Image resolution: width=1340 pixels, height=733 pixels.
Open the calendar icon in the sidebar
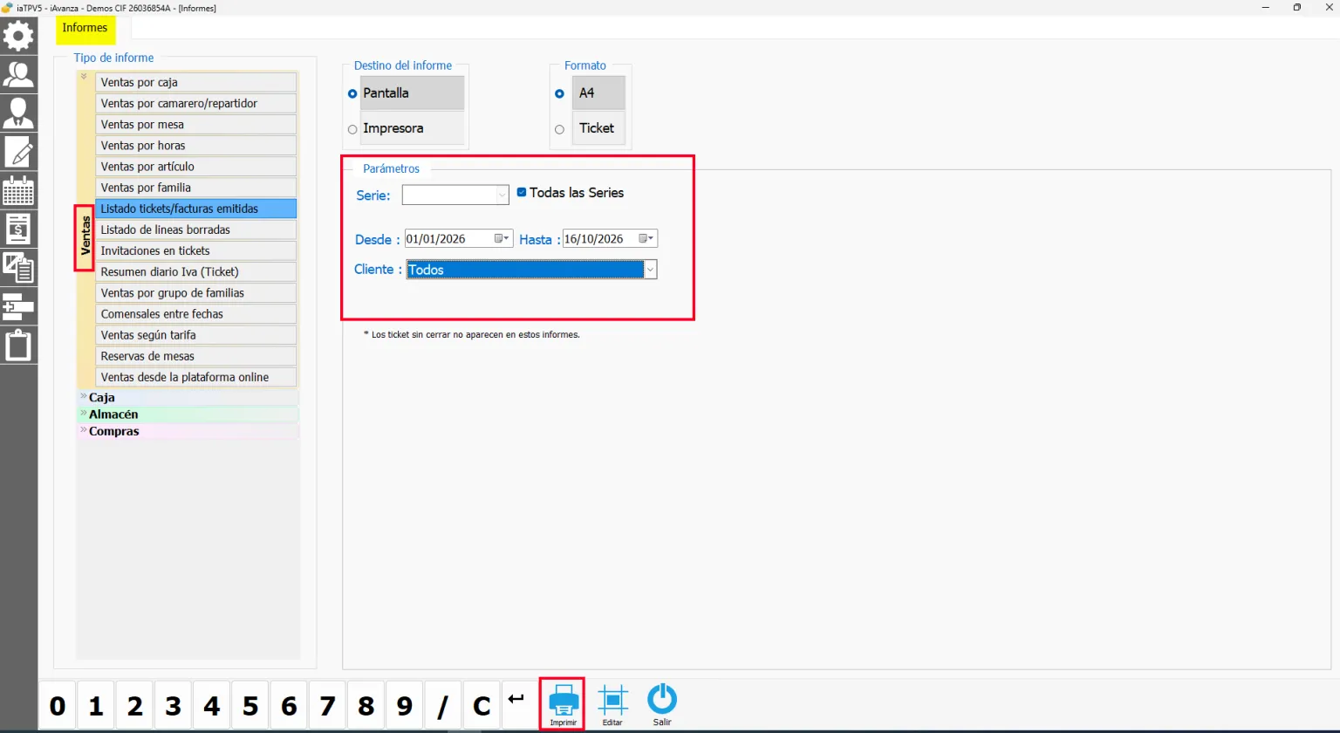coord(18,190)
